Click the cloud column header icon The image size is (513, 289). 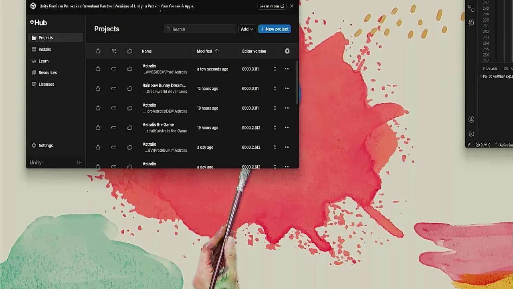point(129,51)
